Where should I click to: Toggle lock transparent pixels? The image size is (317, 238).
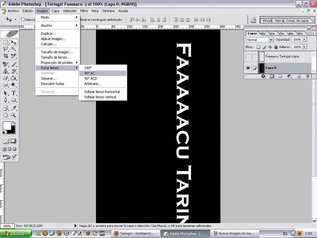[x=258, y=47]
